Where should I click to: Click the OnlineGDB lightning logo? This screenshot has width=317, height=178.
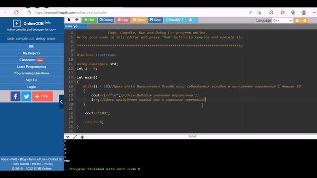16,23
